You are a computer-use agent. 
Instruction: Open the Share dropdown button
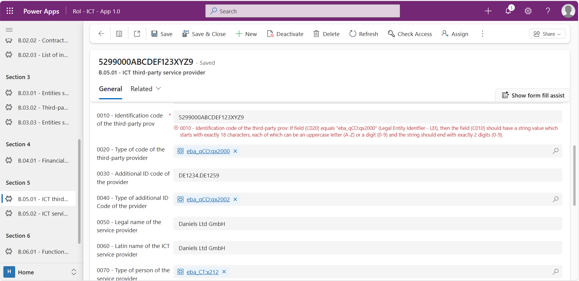coord(547,34)
